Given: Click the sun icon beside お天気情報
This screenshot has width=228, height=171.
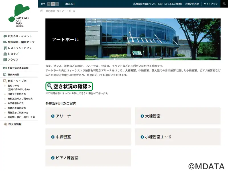Looking at the screenshot, I should pyautogui.click(x=5, y=124).
